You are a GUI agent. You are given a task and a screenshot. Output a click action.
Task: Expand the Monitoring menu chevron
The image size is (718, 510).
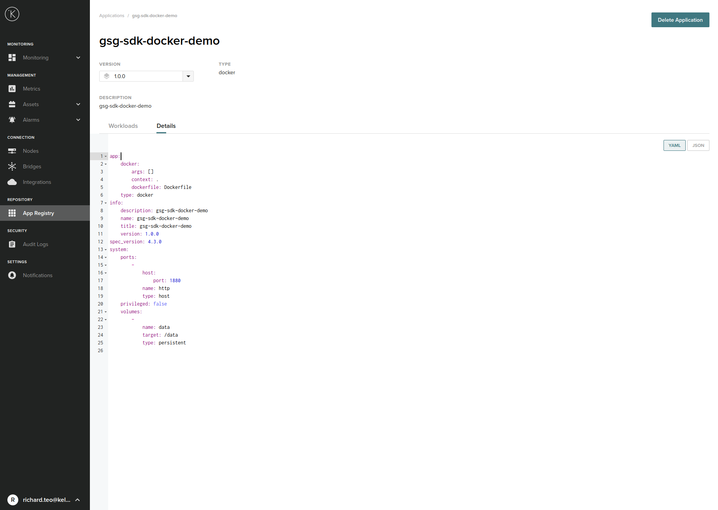click(78, 58)
